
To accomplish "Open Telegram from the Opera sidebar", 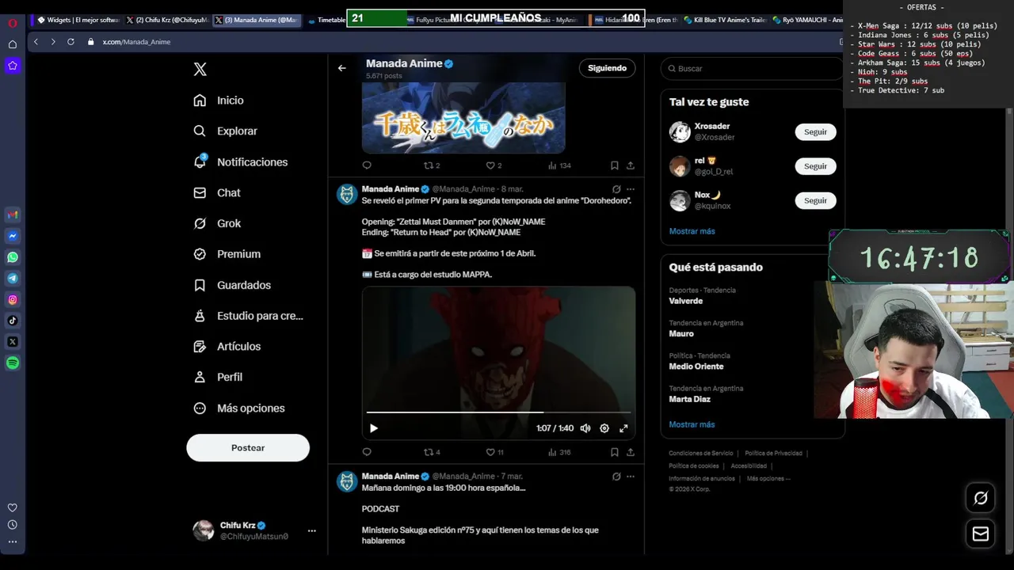I will click(x=13, y=278).
